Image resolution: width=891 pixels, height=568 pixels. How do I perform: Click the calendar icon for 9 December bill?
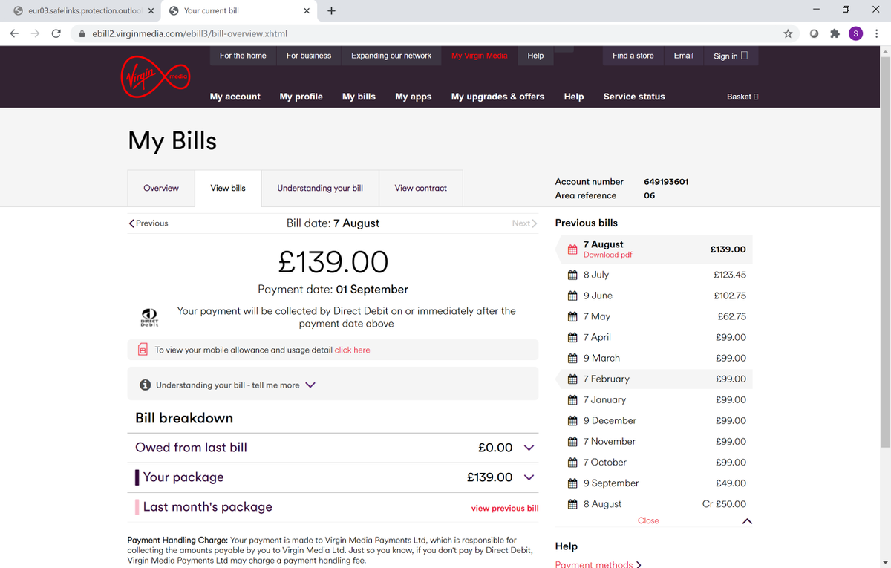click(x=572, y=420)
